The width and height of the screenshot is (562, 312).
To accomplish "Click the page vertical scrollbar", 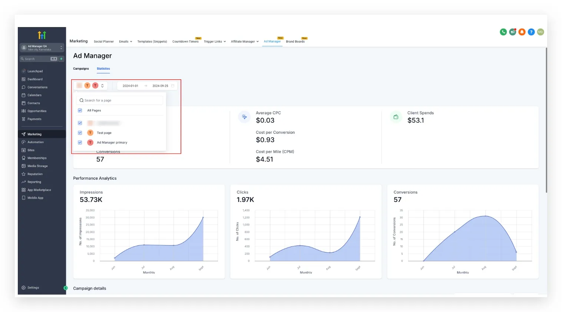I will [x=546, y=120].
